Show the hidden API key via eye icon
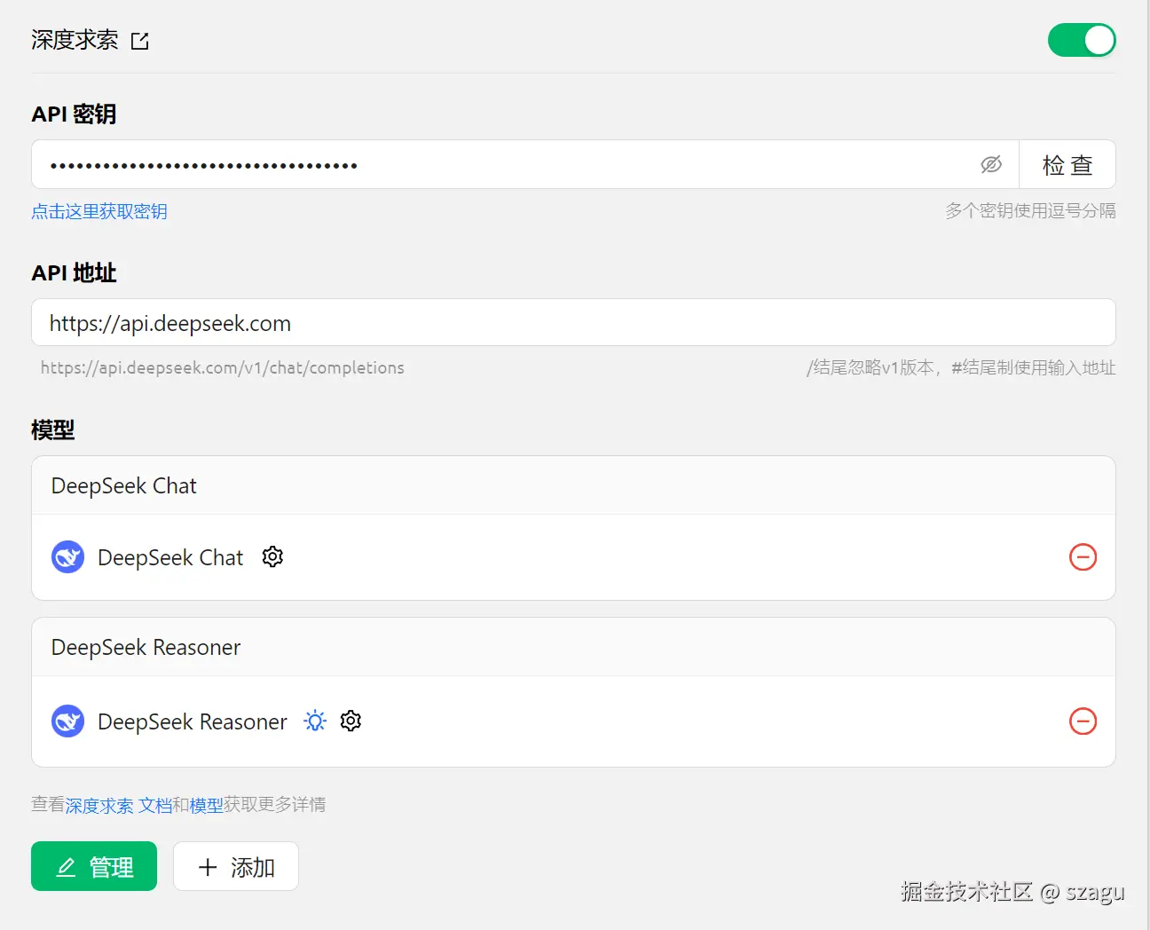This screenshot has width=1150, height=930. point(991,164)
